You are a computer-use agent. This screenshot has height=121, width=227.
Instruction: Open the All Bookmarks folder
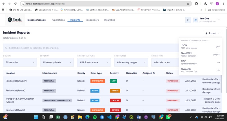click(216, 10)
